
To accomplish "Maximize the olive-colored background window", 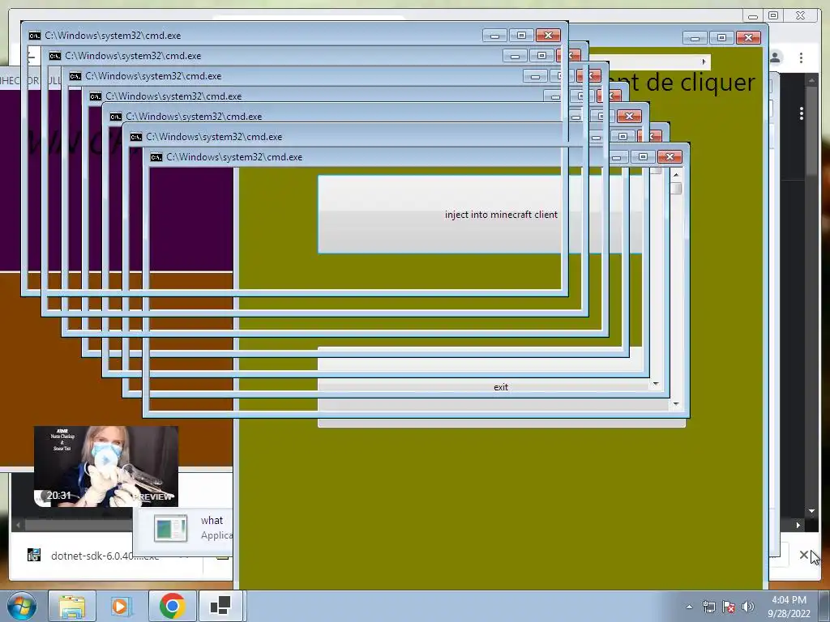I will click(721, 37).
